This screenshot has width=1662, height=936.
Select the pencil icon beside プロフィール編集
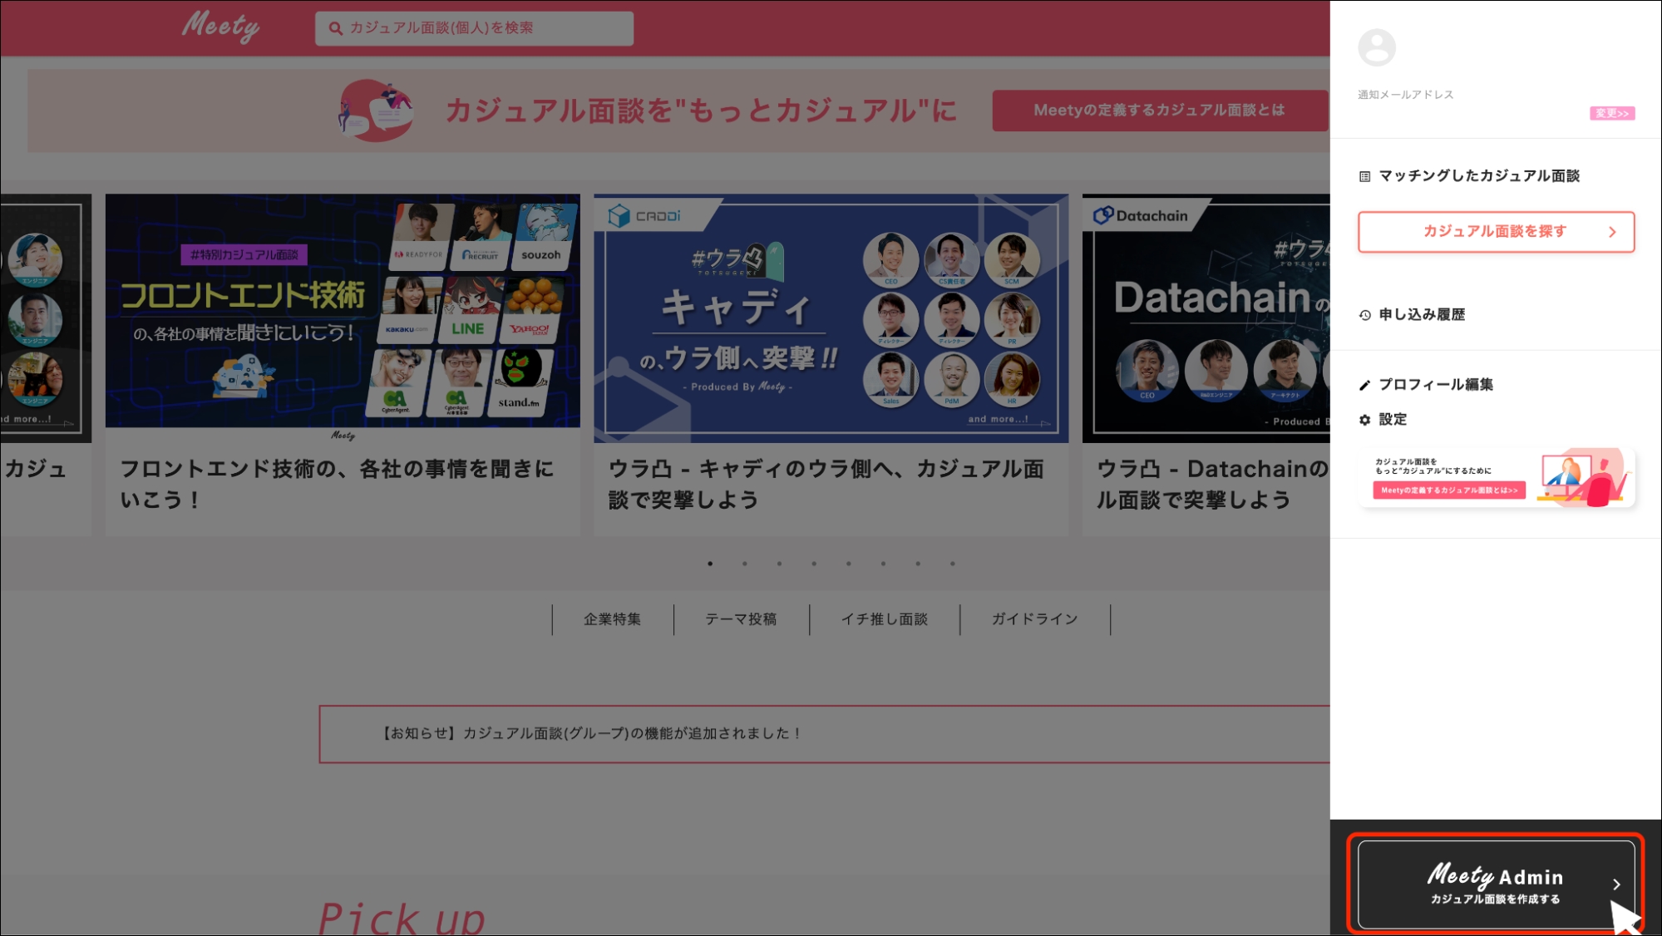(x=1364, y=385)
